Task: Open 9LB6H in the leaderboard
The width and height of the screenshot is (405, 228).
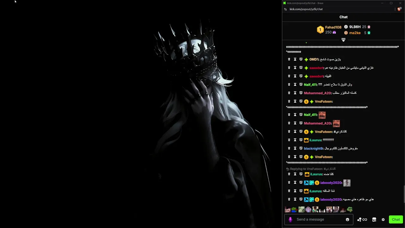Action: pyautogui.click(x=355, y=27)
